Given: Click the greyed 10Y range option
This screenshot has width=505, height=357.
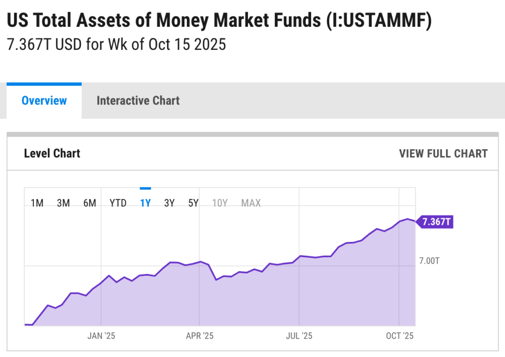Looking at the screenshot, I should click(x=220, y=203).
